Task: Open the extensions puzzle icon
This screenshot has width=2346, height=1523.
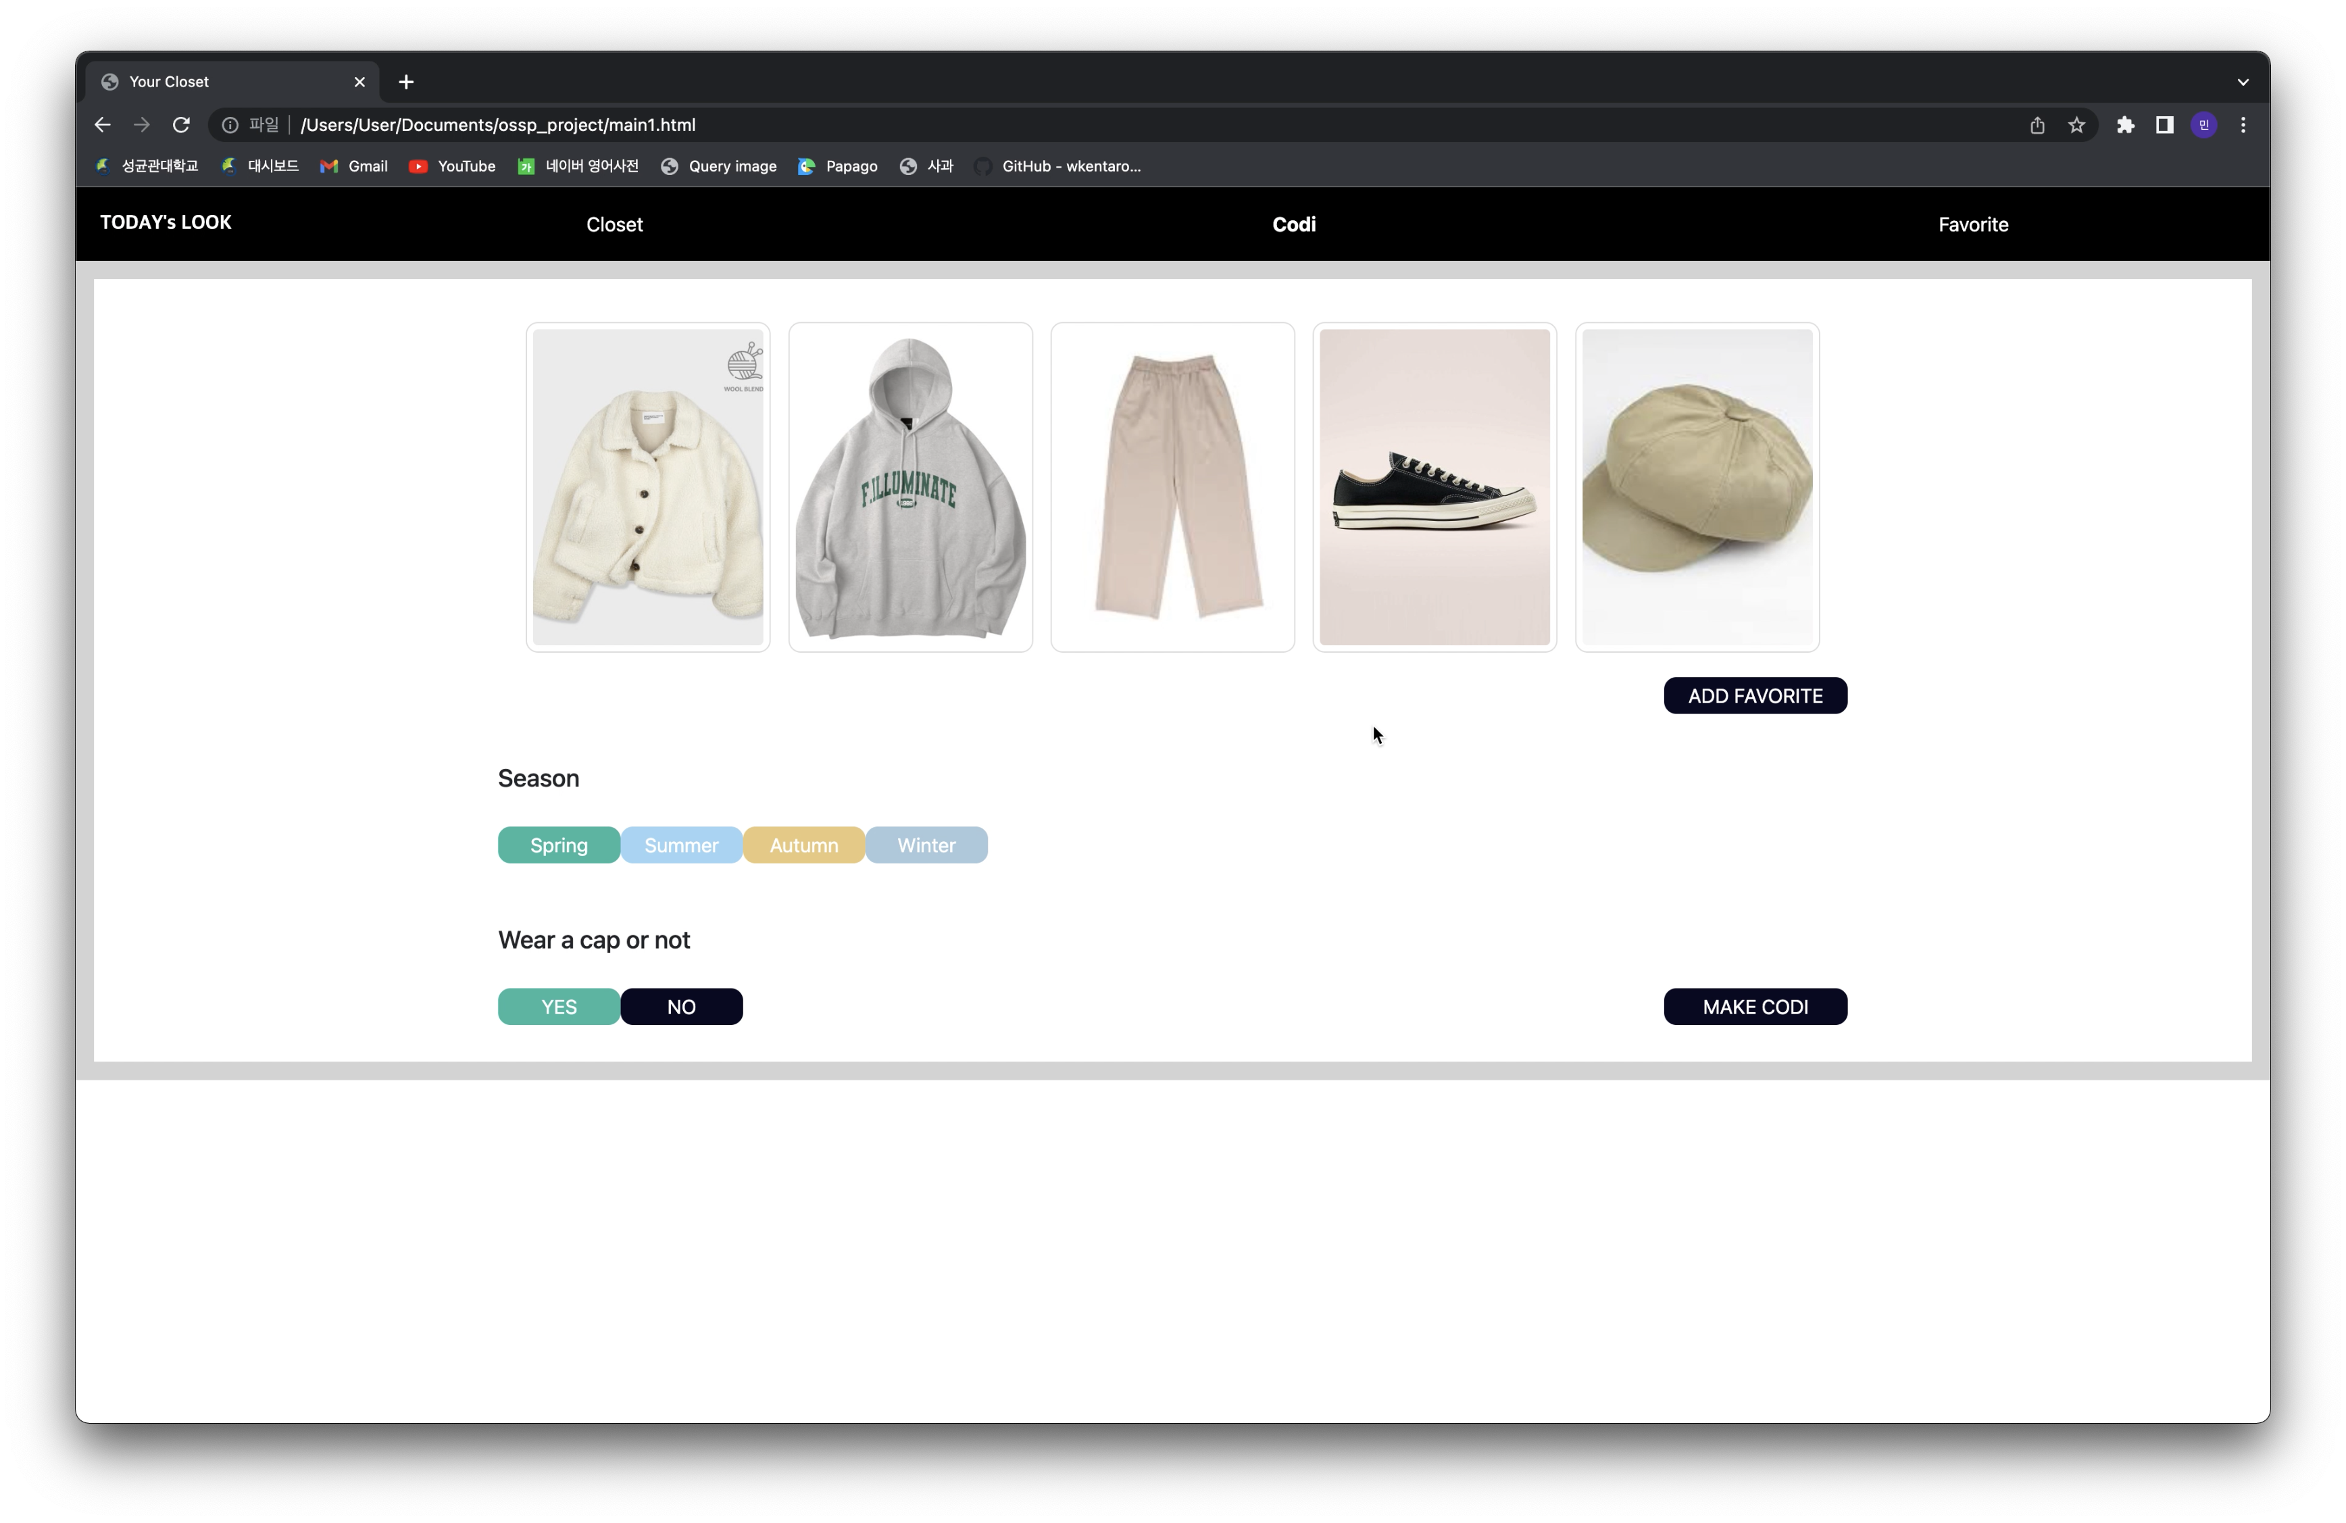Action: pos(2125,125)
